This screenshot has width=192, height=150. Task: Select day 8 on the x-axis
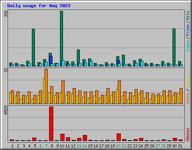(x=52, y=146)
